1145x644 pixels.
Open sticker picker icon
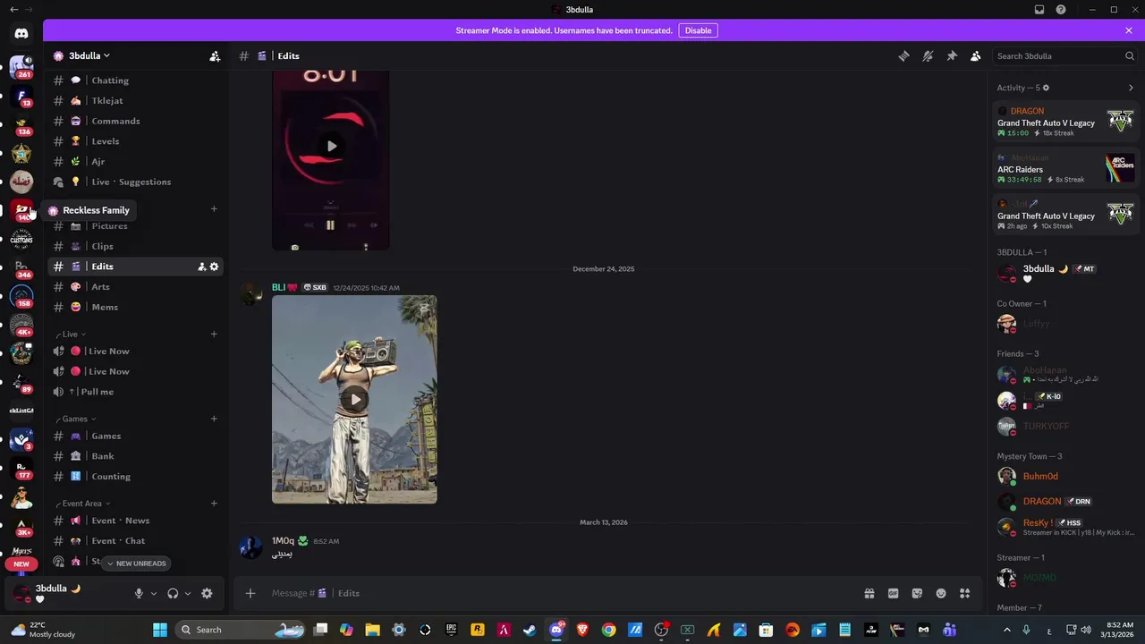tap(917, 593)
